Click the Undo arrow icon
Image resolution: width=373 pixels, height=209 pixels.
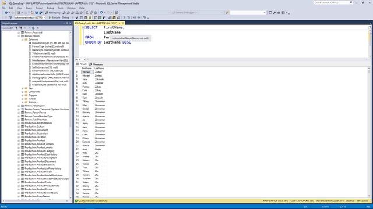(x=101, y=13)
